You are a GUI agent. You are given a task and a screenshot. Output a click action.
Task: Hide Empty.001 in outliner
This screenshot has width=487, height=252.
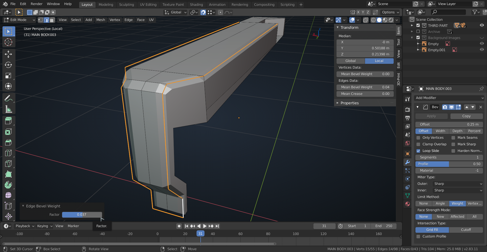482,50
